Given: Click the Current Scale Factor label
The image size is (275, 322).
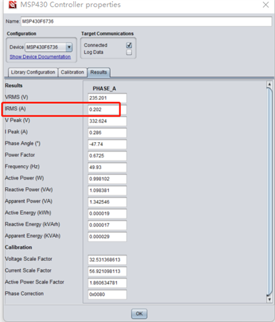Looking at the screenshot, I should click(x=28, y=270).
